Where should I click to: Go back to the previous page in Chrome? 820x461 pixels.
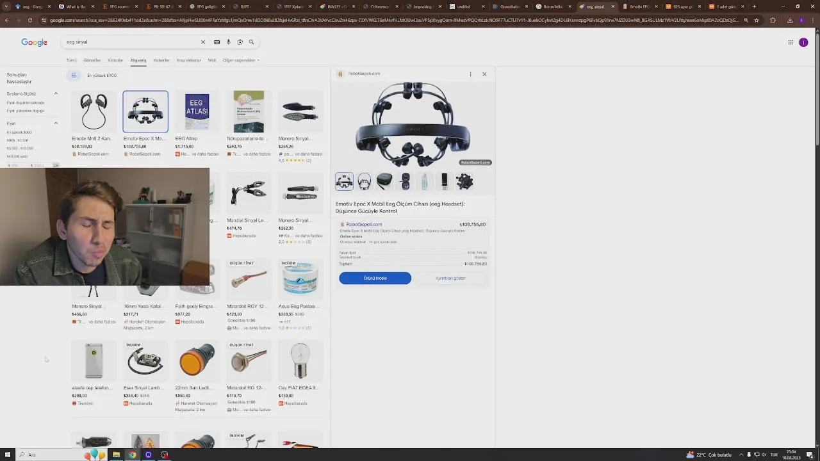click(x=6, y=20)
